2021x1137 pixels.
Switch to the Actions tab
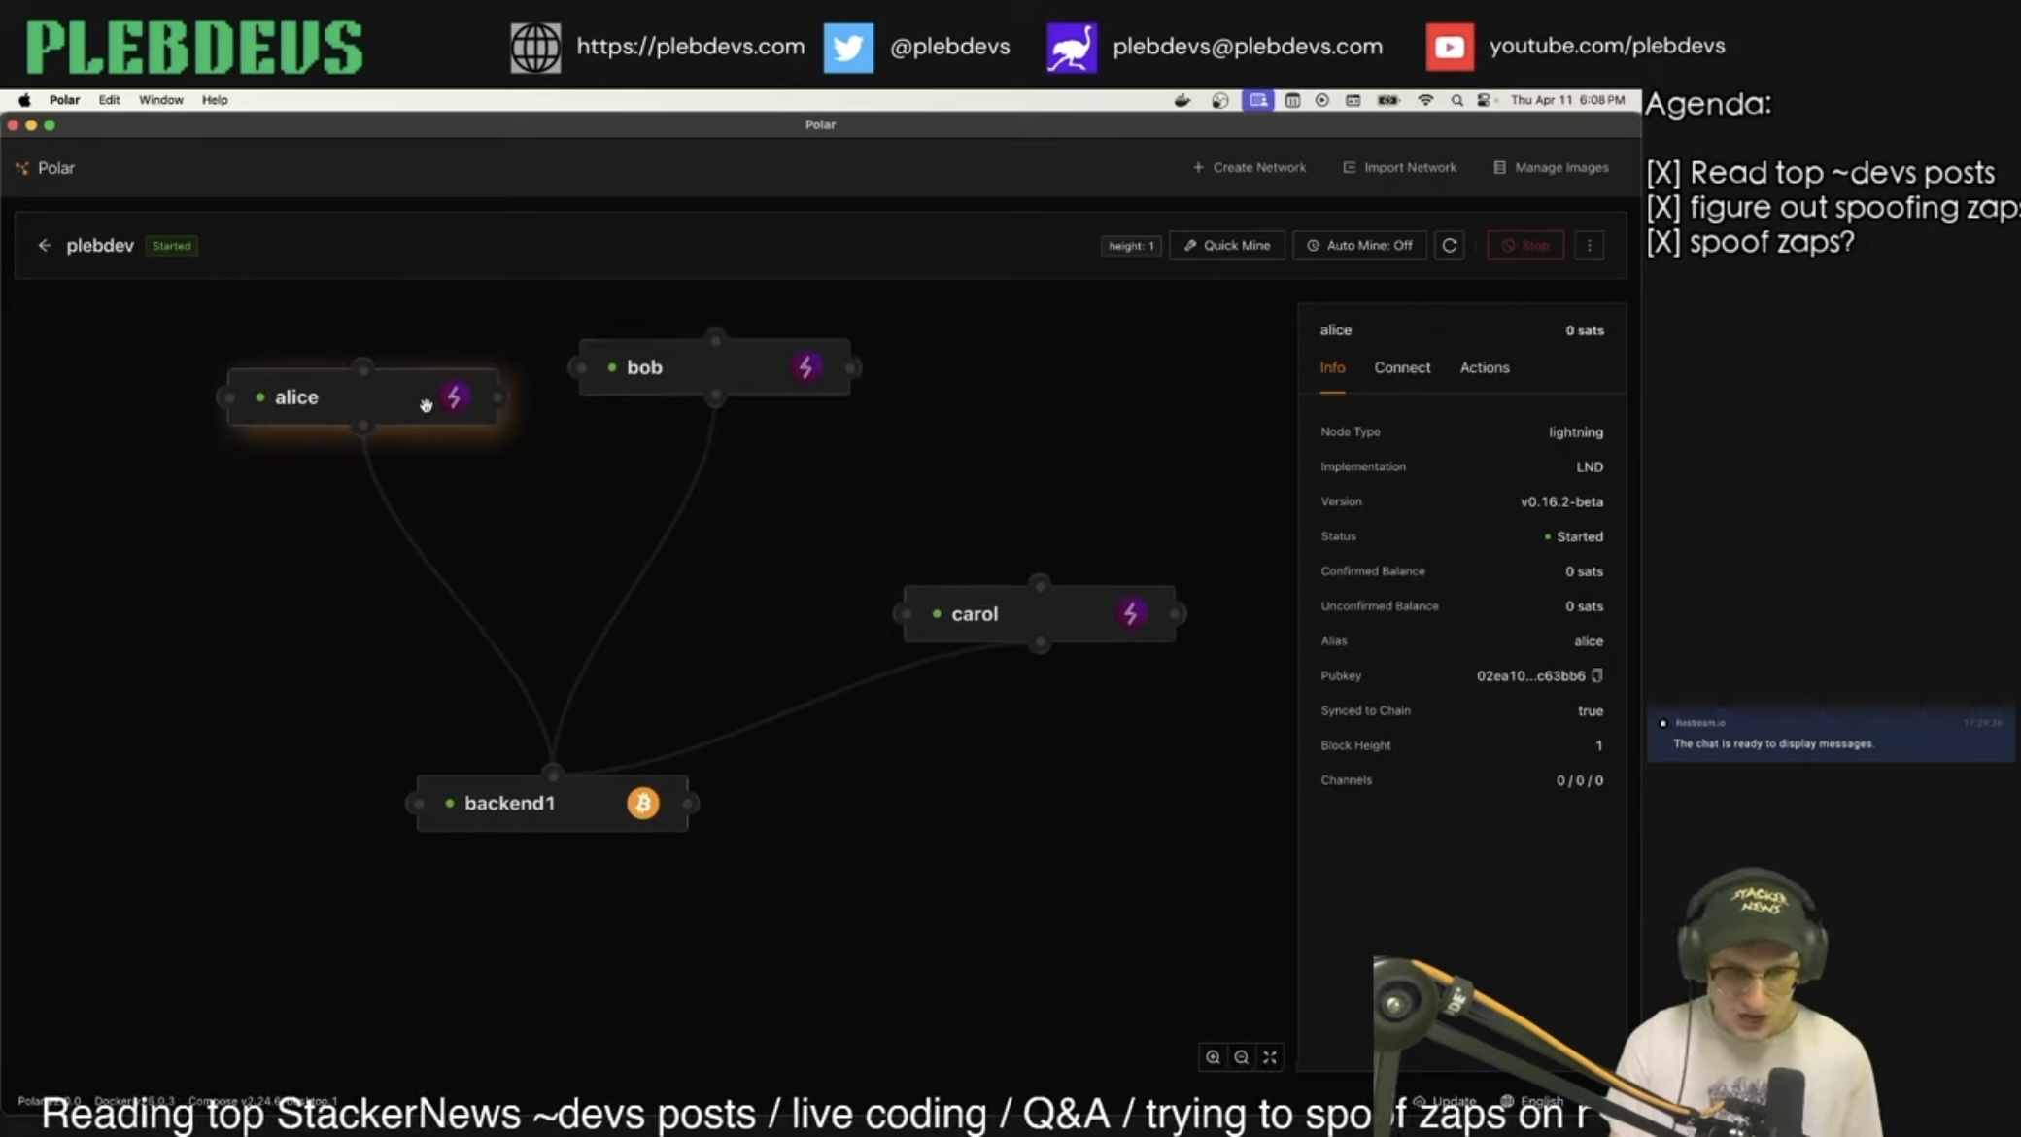[1484, 367]
